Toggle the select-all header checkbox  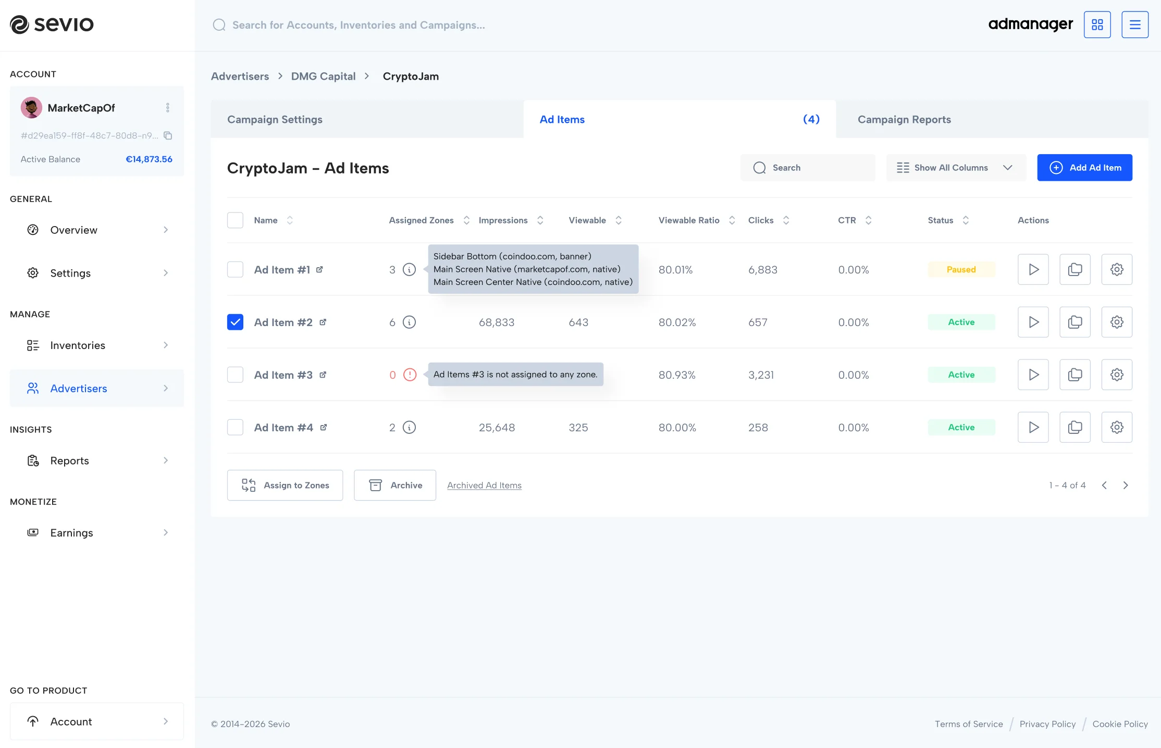pos(235,220)
